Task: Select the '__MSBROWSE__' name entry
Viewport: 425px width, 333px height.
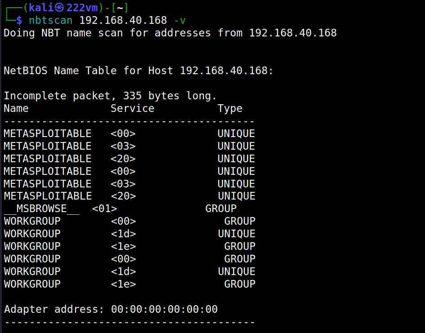Action: point(42,209)
